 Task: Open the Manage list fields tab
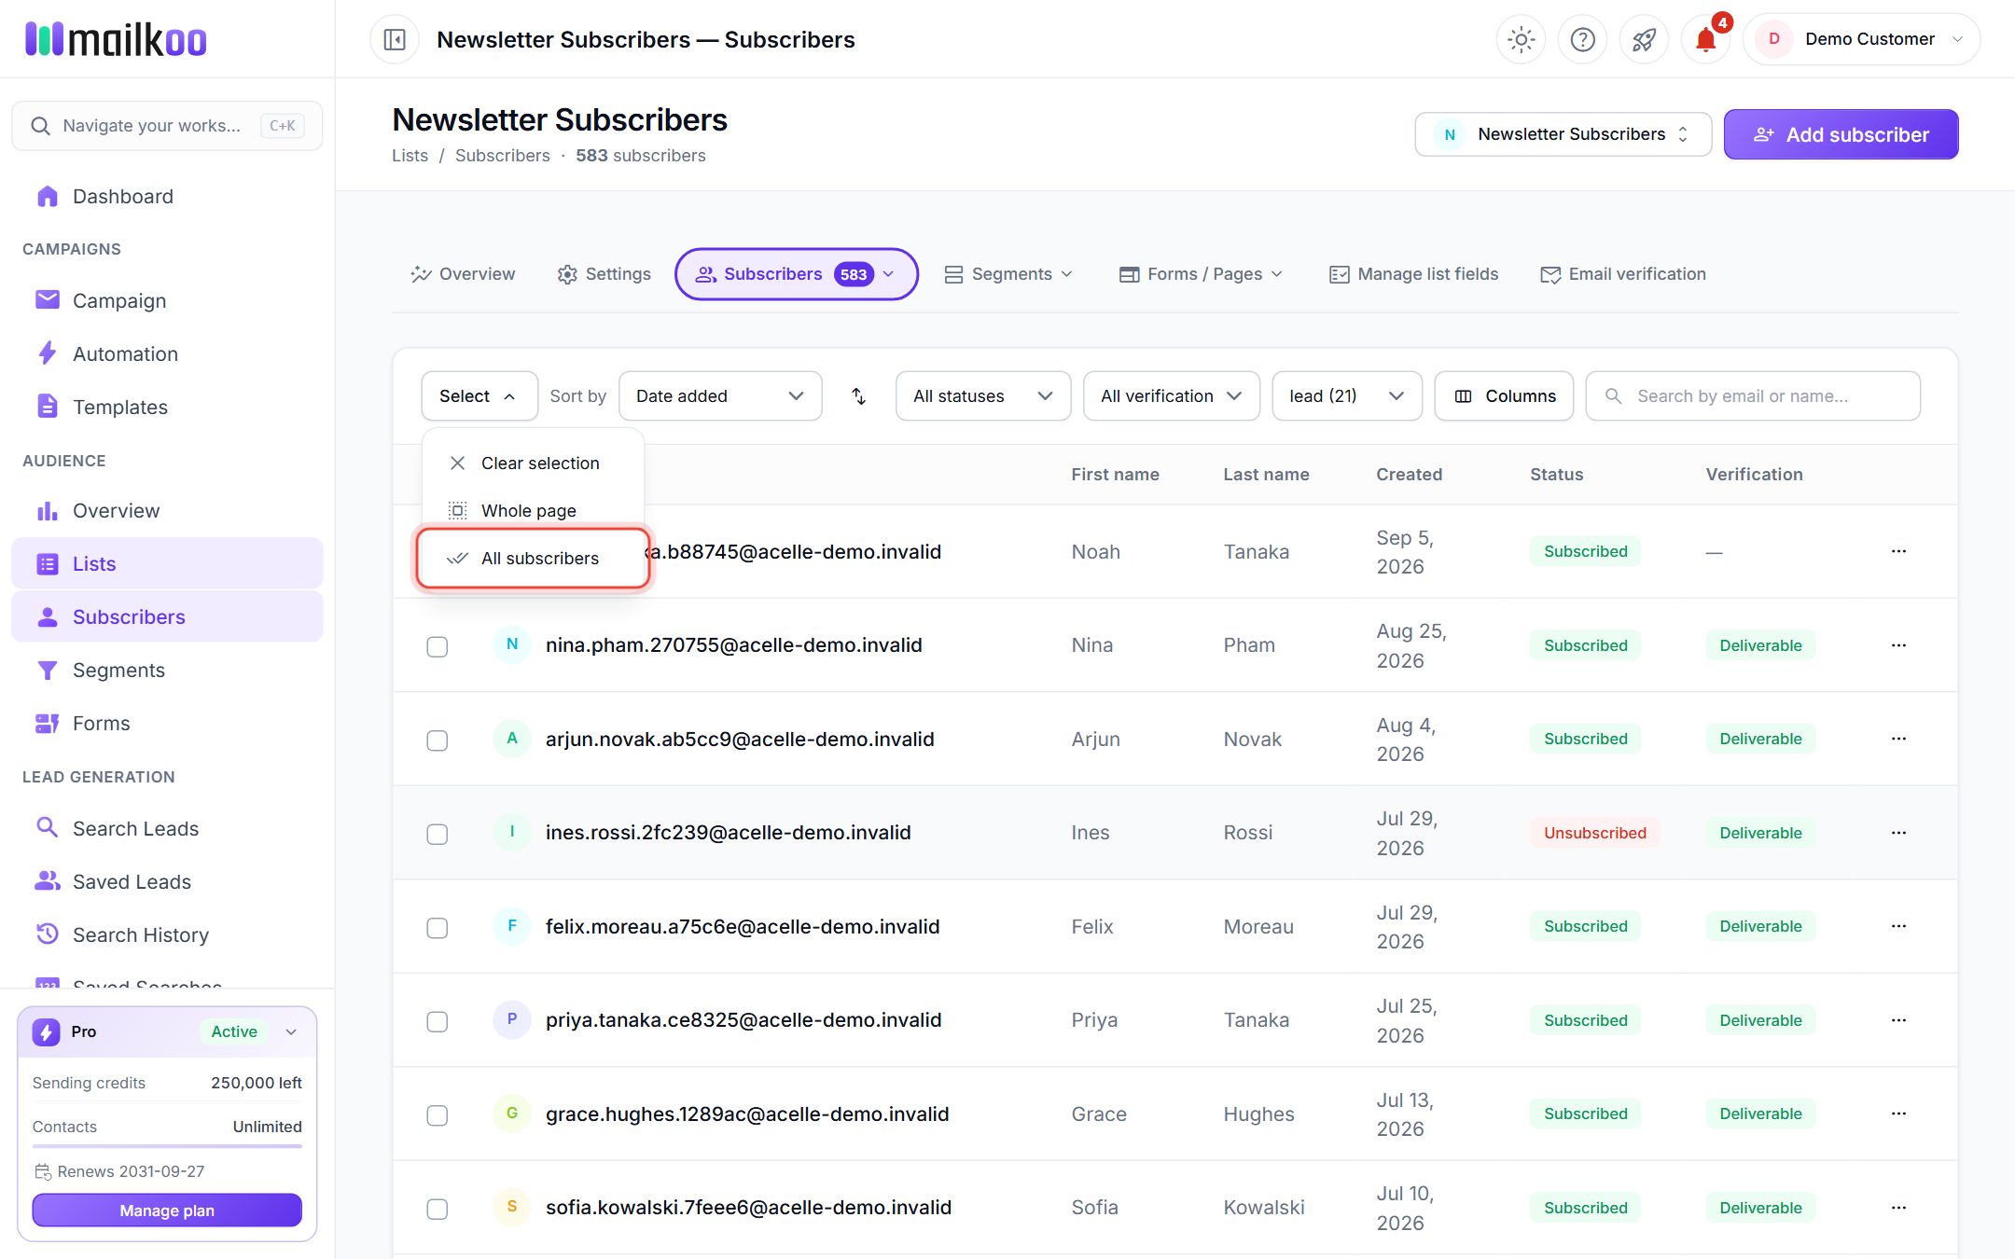(1413, 274)
